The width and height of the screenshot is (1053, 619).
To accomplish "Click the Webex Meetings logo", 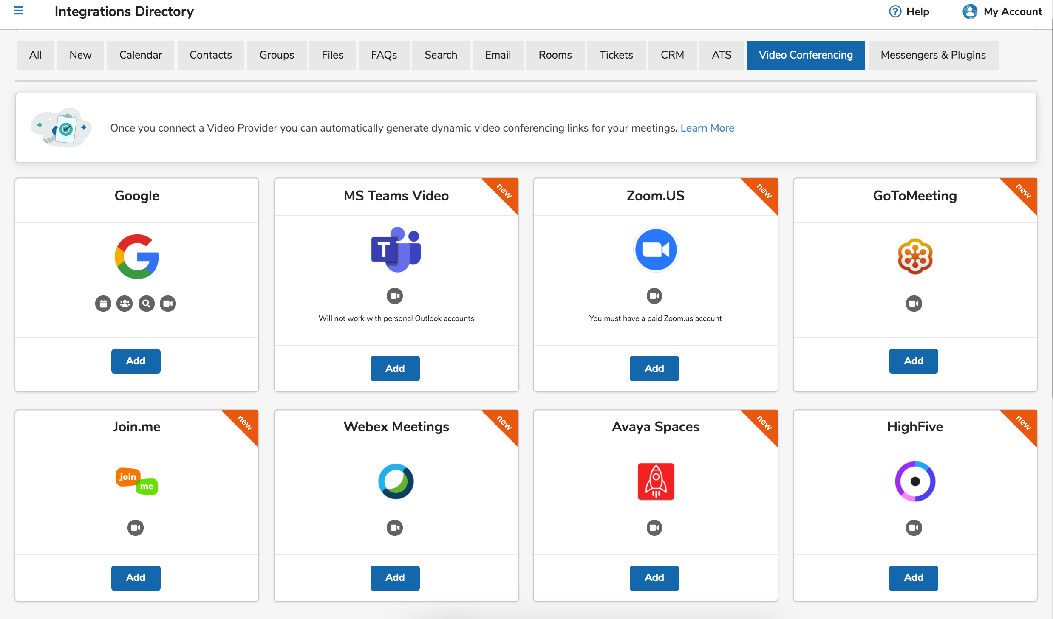I will tap(396, 481).
